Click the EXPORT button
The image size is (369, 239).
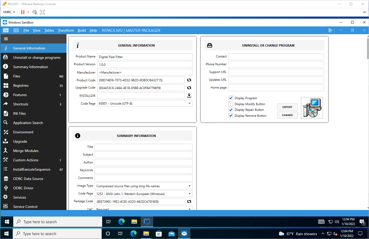click(x=287, y=107)
